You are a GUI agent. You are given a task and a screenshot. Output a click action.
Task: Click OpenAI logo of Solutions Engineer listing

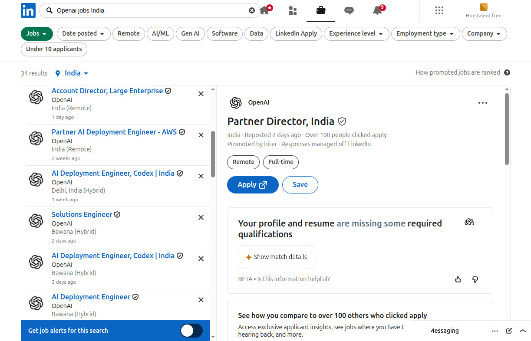pos(36,221)
